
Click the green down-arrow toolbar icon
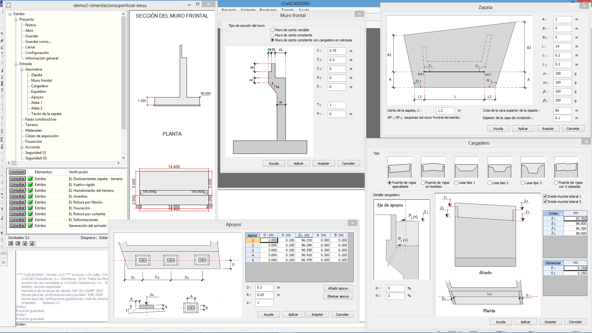(x=25, y=244)
